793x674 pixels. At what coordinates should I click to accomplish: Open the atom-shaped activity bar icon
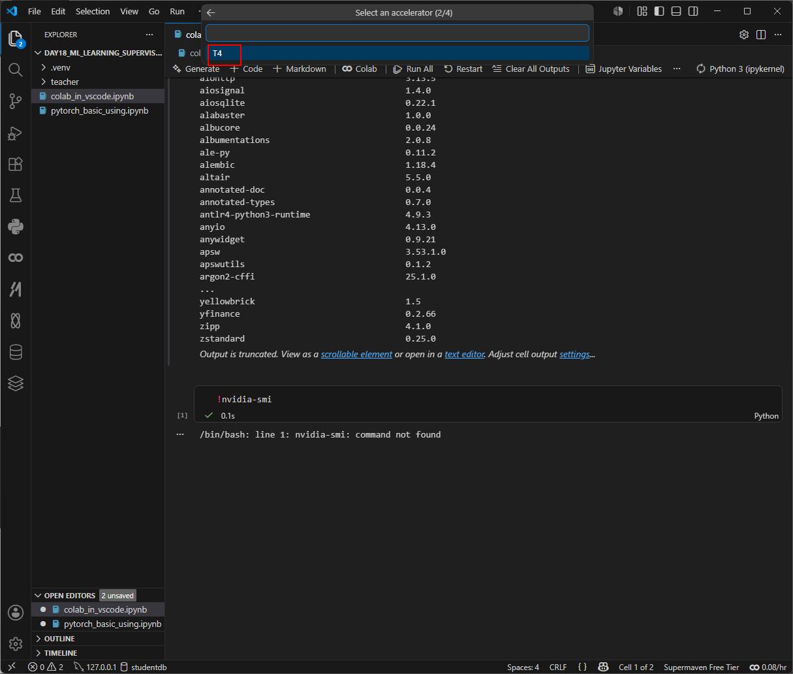16,321
